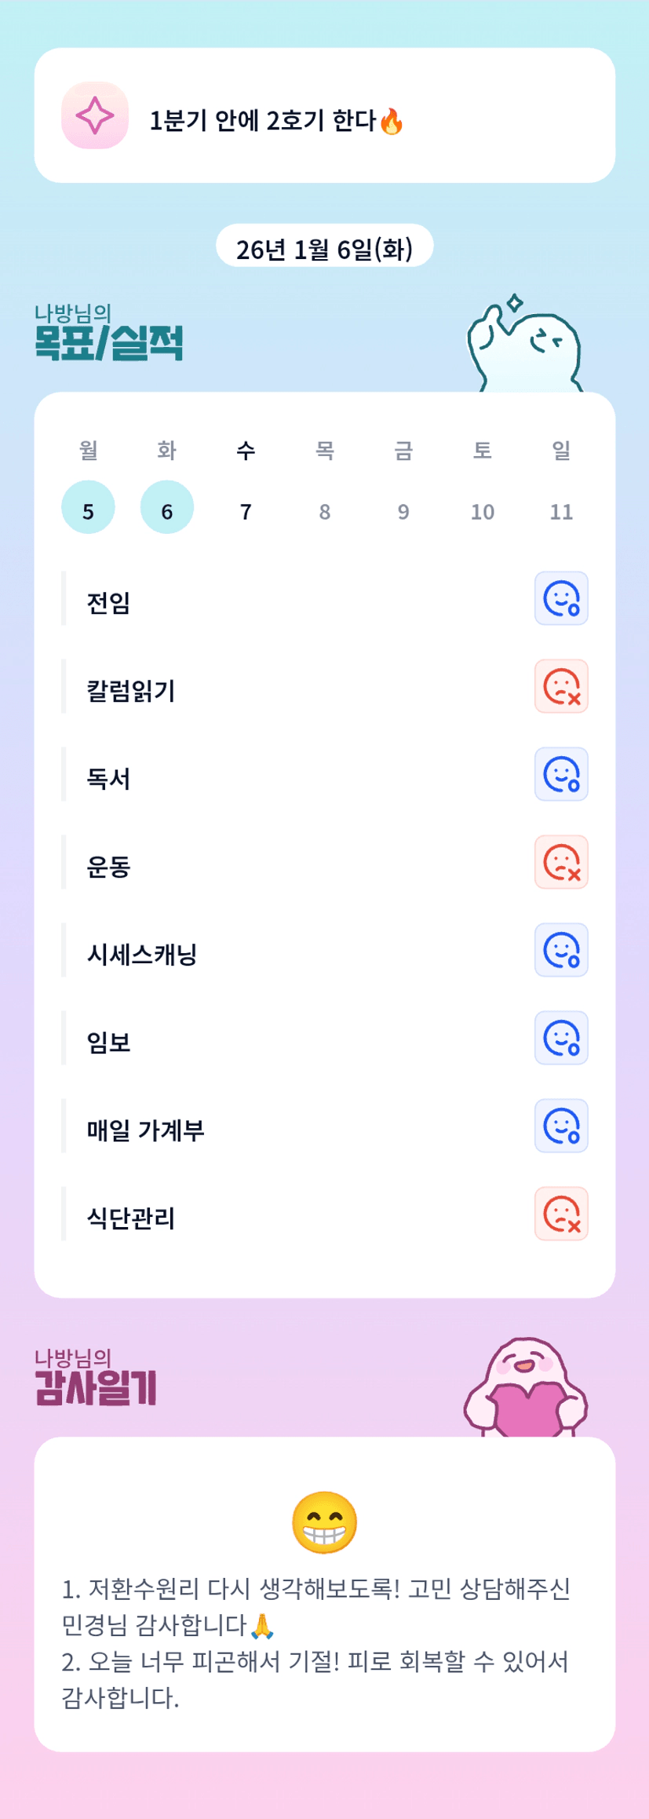Click the 시세스캐닝 success face icon
This screenshot has height=1819, width=649.
pos(561,951)
